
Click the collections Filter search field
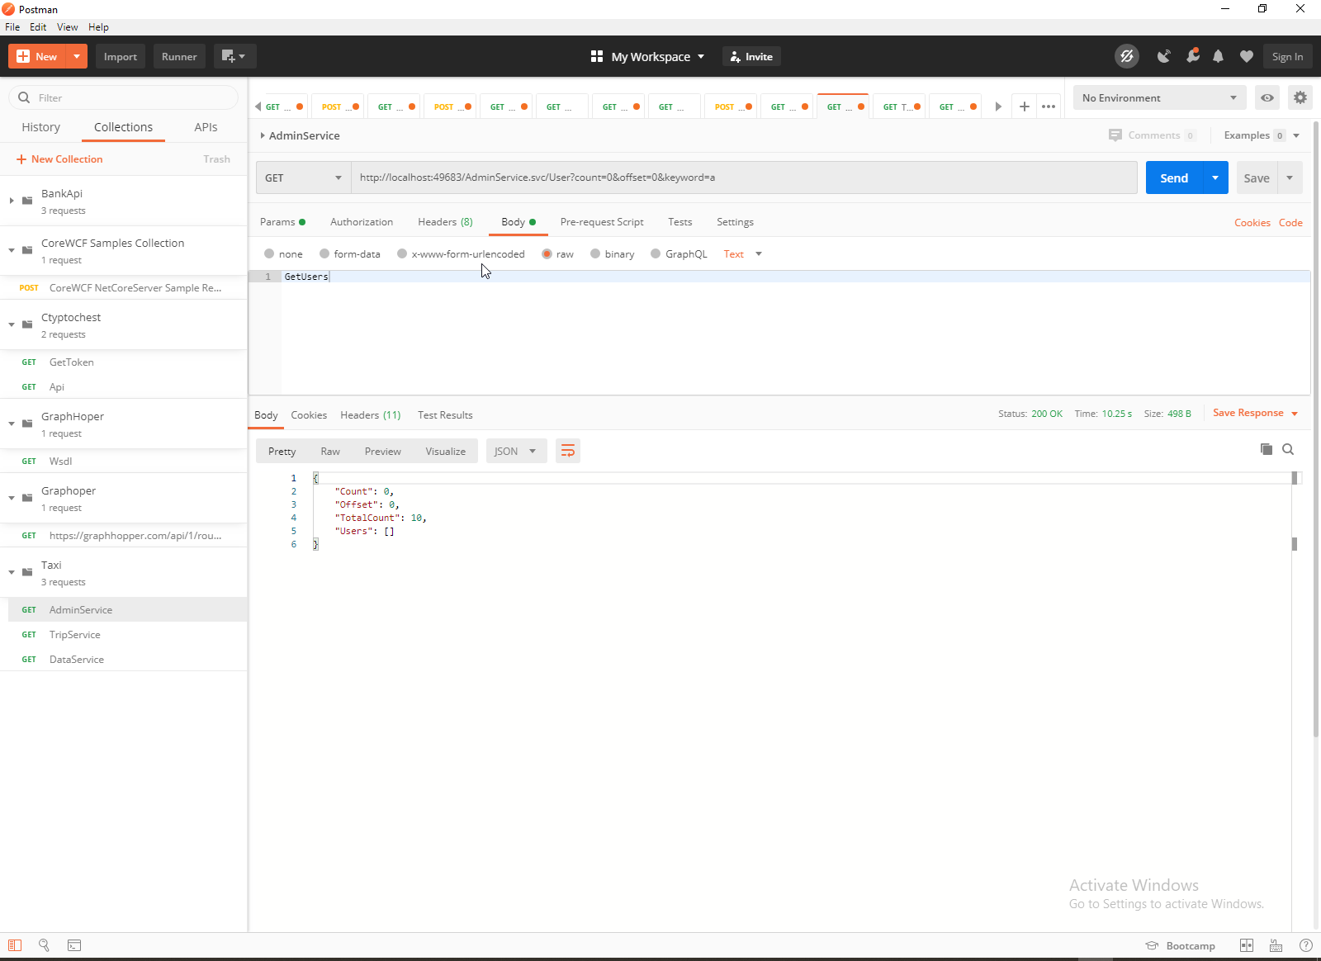(x=124, y=97)
